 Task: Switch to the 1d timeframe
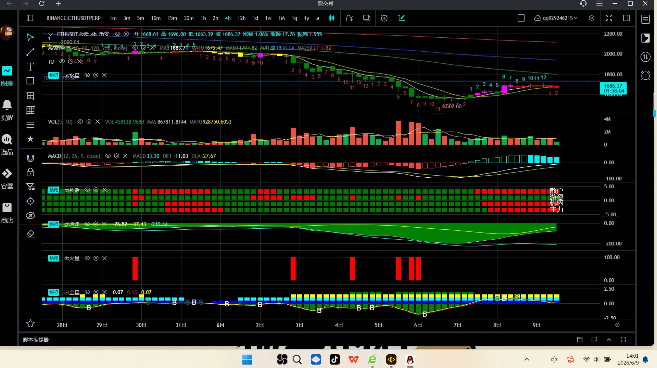pyautogui.click(x=255, y=18)
